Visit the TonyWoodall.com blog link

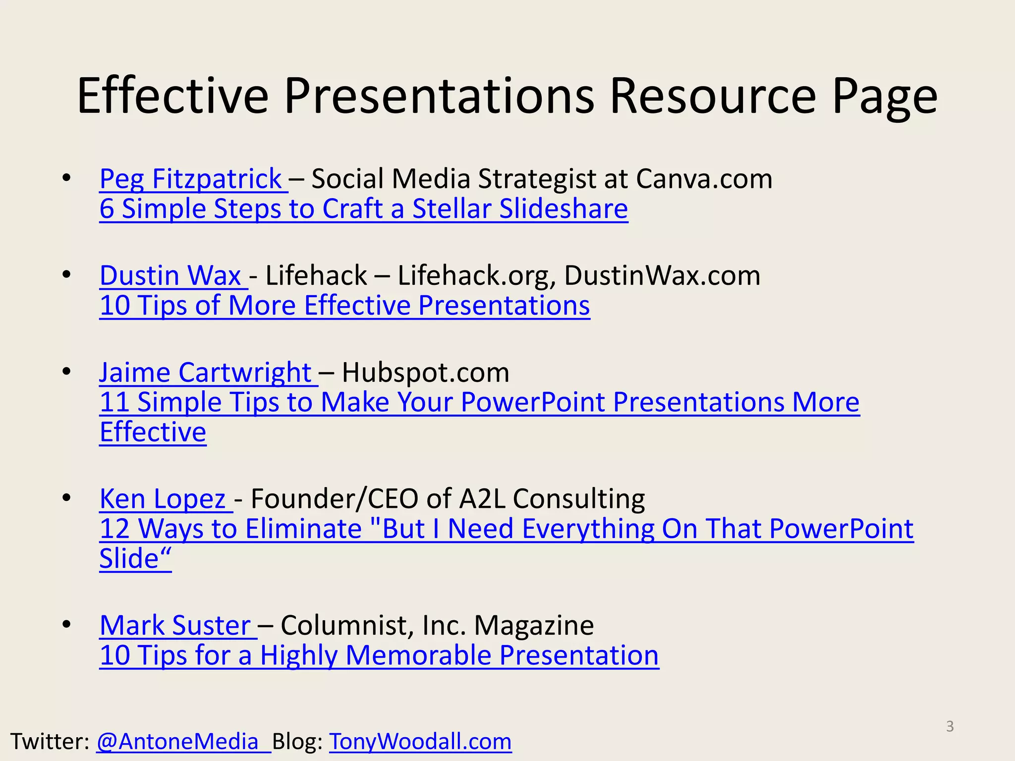pyautogui.click(x=420, y=742)
